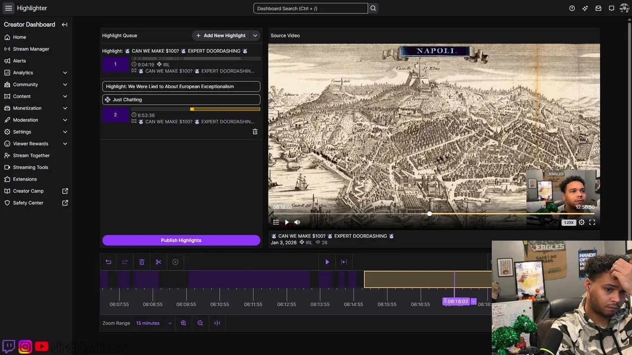632x355 pixels.
Task: Click the yellow range bar of highlight 2
Action: (225, 109)
